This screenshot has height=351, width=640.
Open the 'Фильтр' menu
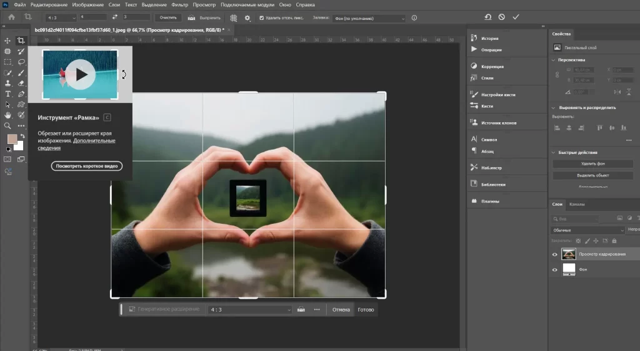[179, 4]
